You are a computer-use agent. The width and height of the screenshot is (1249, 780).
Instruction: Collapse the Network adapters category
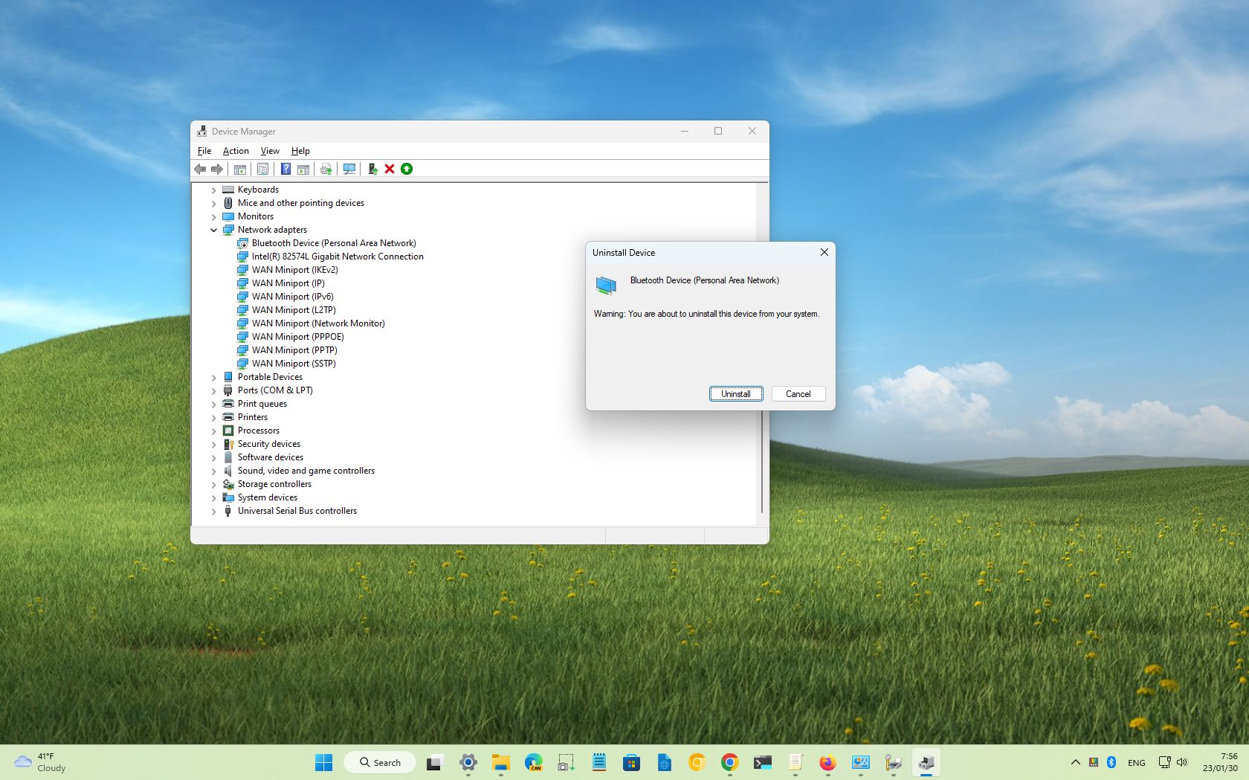coord(214,231)
